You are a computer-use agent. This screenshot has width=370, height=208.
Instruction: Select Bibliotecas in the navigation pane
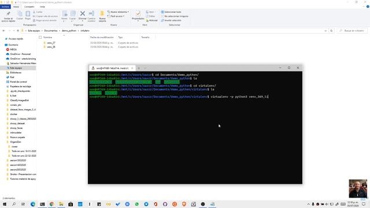pos(16,73)
